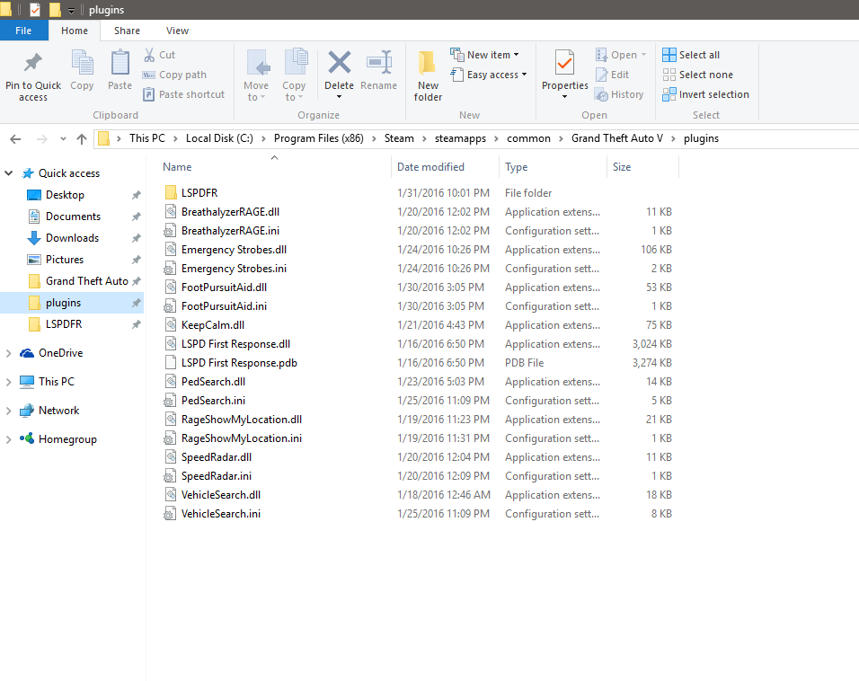Image resolution: width=859 pixels, height=681 pixels.
Task: Click the Paste shortcut icon
Action: [x=149, y=94]
